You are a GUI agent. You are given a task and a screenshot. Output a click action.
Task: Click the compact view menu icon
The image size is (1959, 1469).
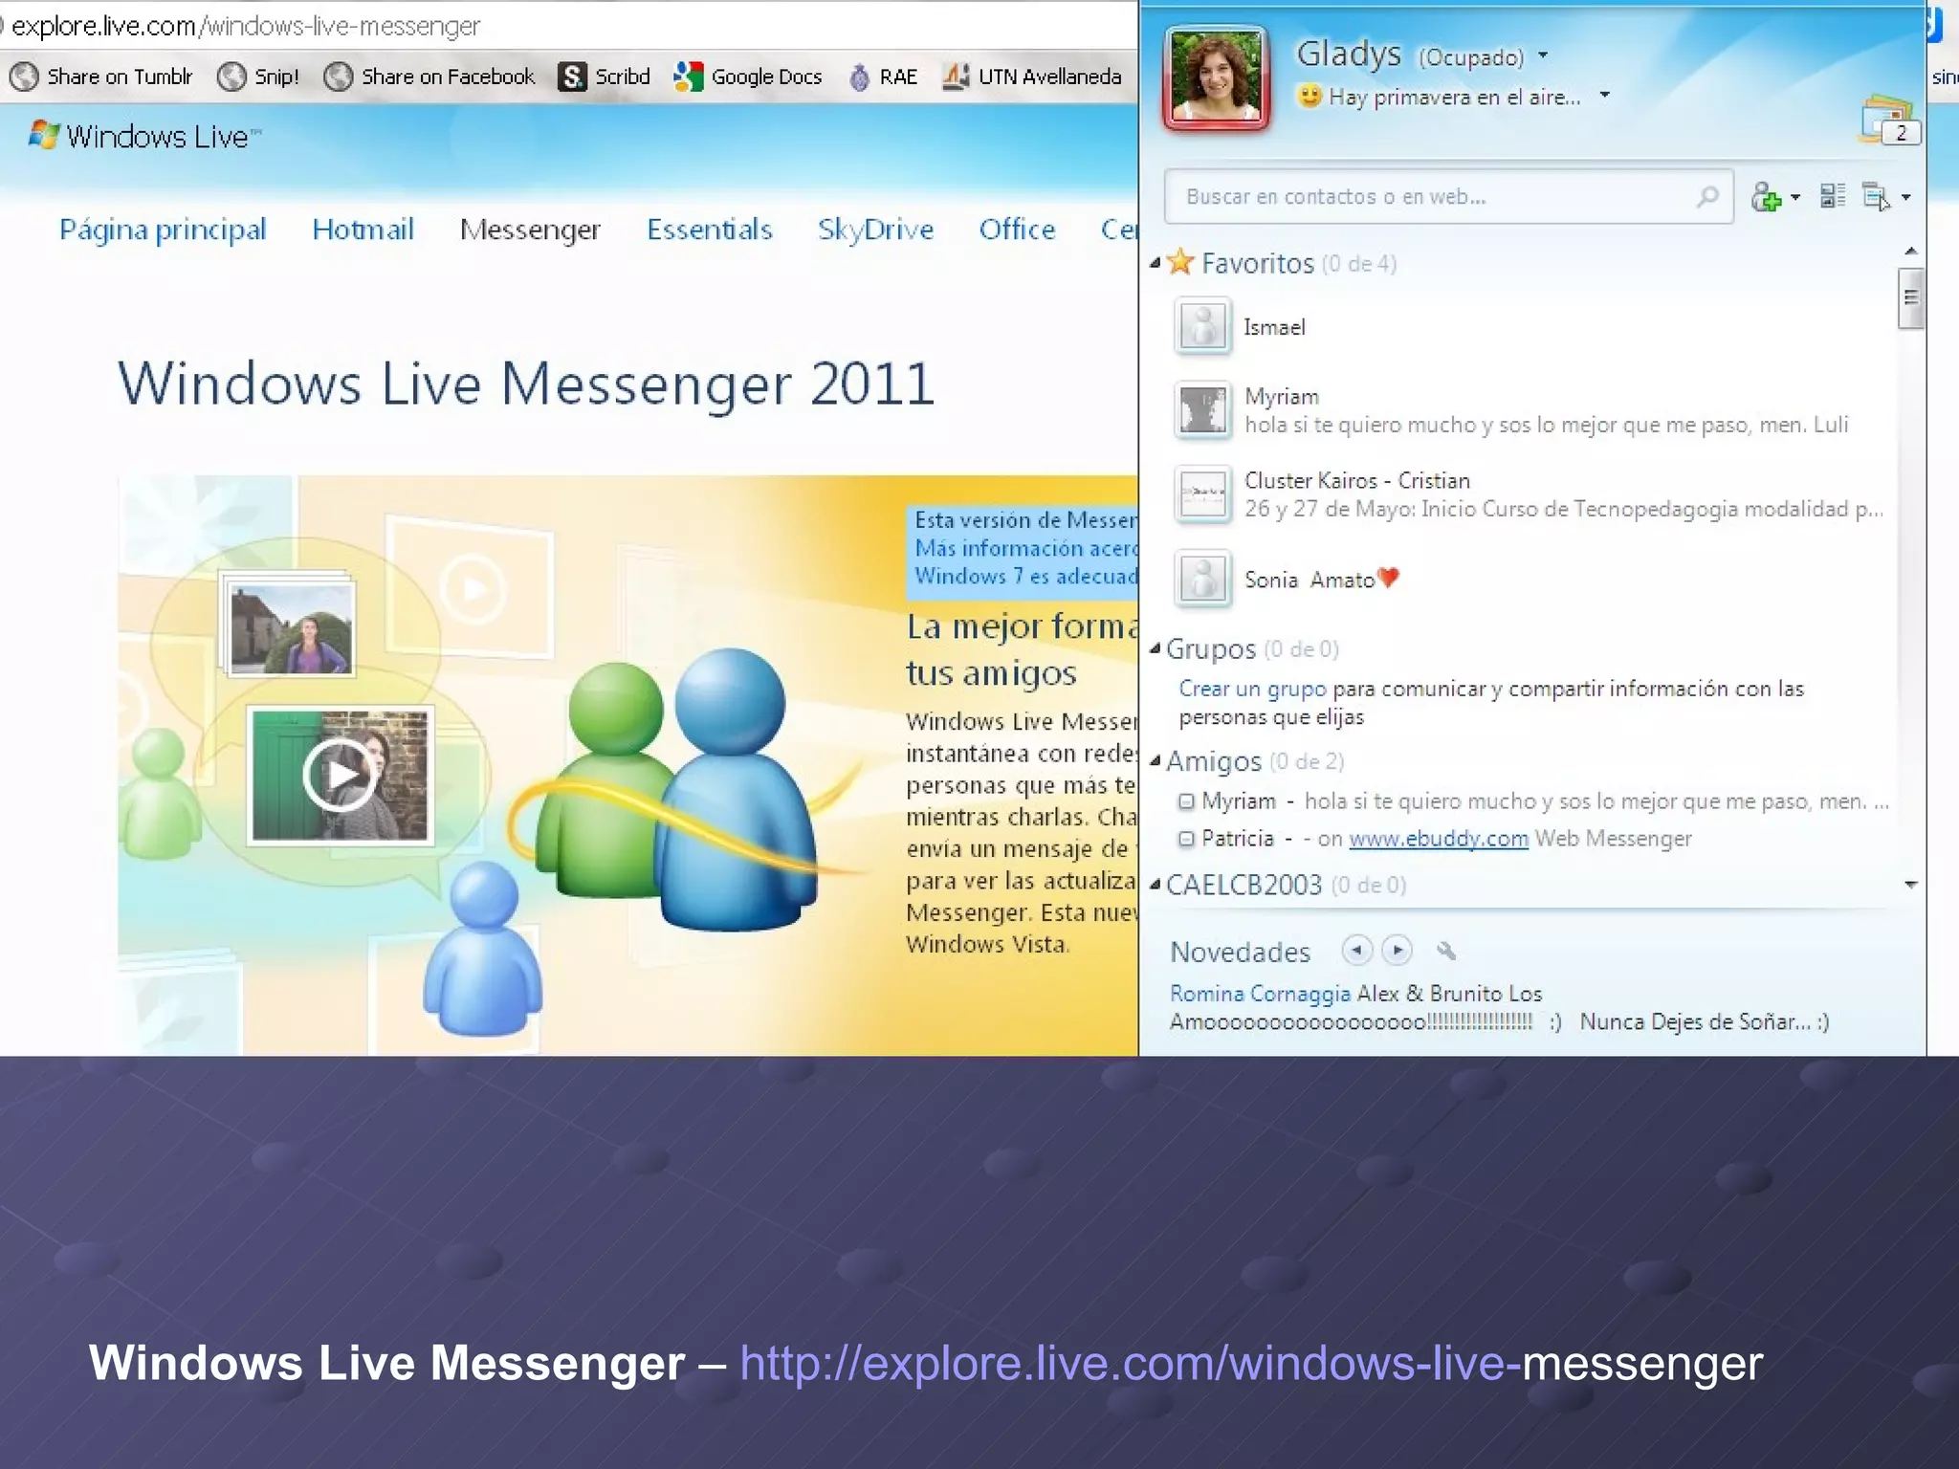coord(1877,197)
